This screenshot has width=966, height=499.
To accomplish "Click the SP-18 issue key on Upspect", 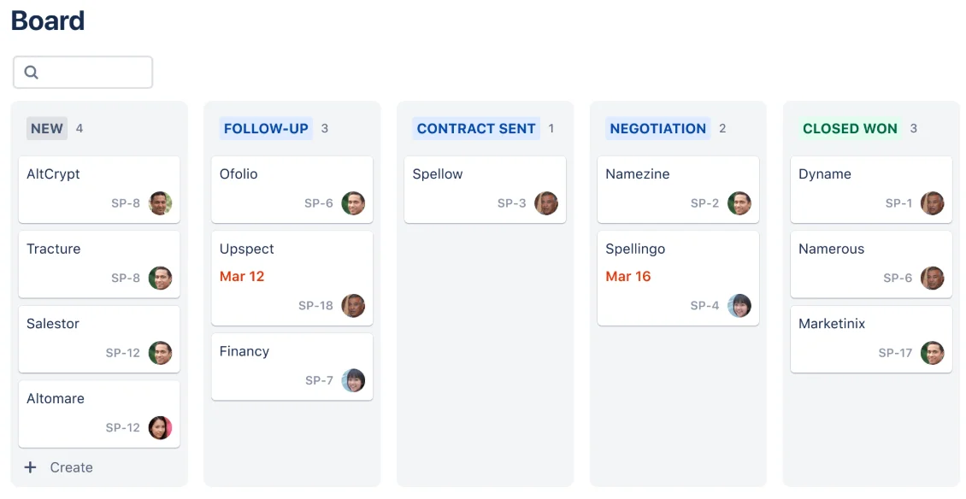I will point(316,306).
